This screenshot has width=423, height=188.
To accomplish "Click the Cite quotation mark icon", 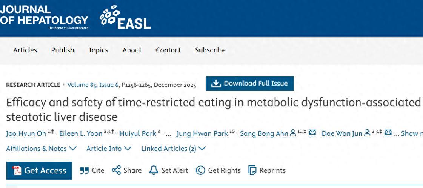I will (x=84, y=171).
